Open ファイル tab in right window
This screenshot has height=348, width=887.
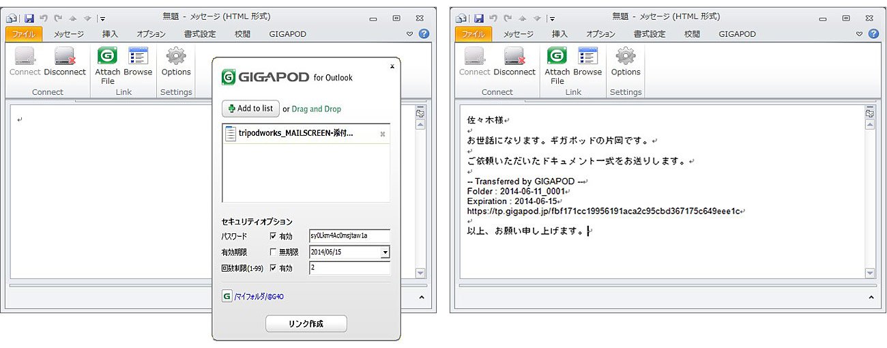coord(474,33)
